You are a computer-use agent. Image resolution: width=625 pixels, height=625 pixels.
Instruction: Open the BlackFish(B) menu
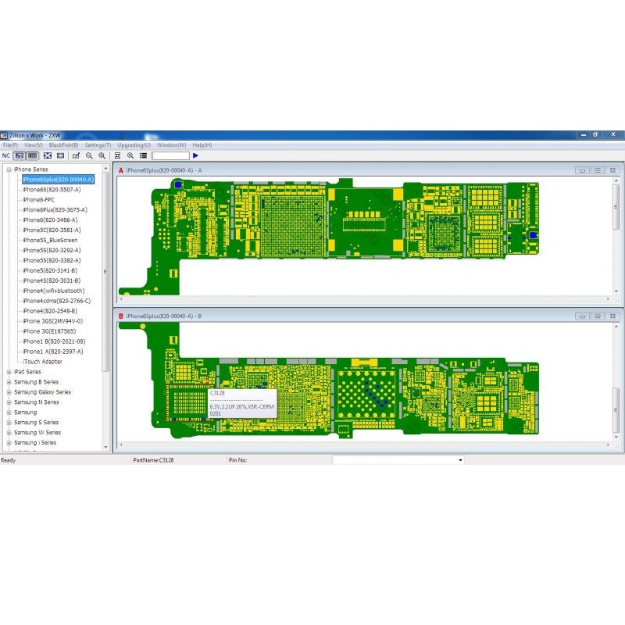click(63, 145)
